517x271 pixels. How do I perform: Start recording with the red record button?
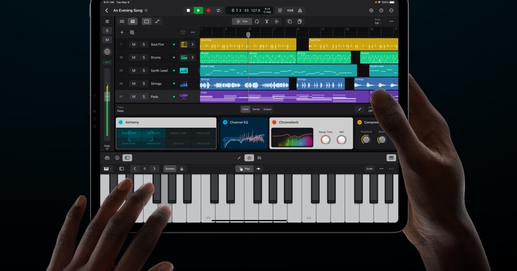pos(209,10)
